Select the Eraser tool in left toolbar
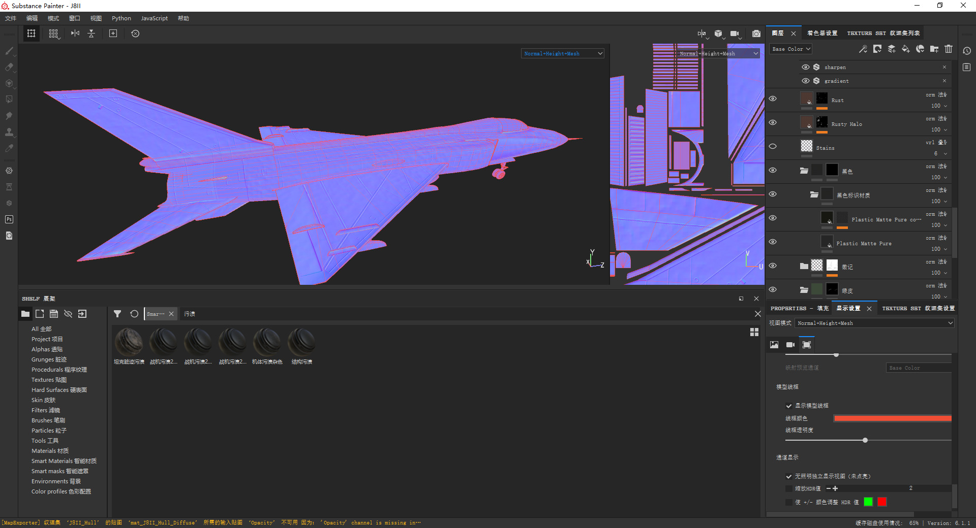Image resolution: width=976 pixels, height=528 pixels. (x=9, y=67)
